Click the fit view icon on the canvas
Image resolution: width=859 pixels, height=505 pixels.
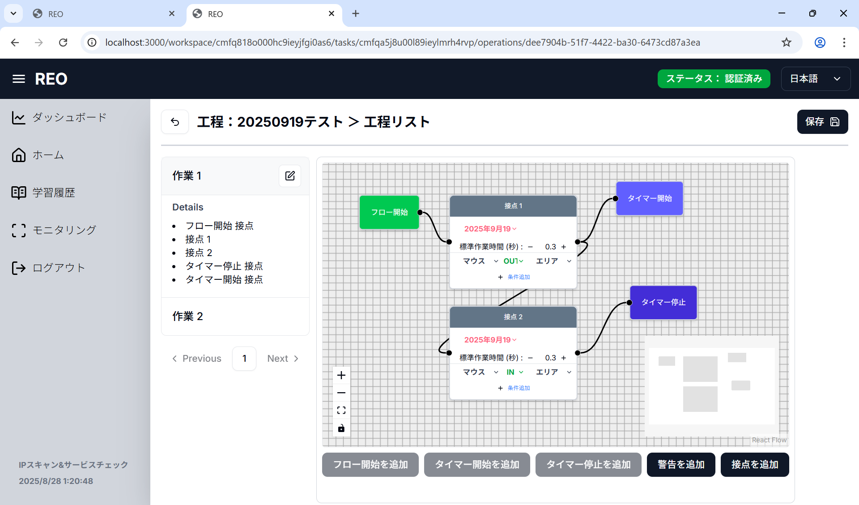click(341, 410)
